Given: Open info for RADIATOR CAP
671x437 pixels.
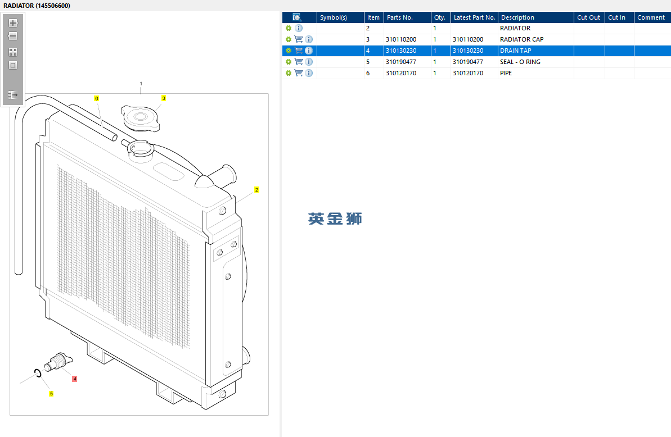Looking at the screenshot, I should (x=309, y=39).
